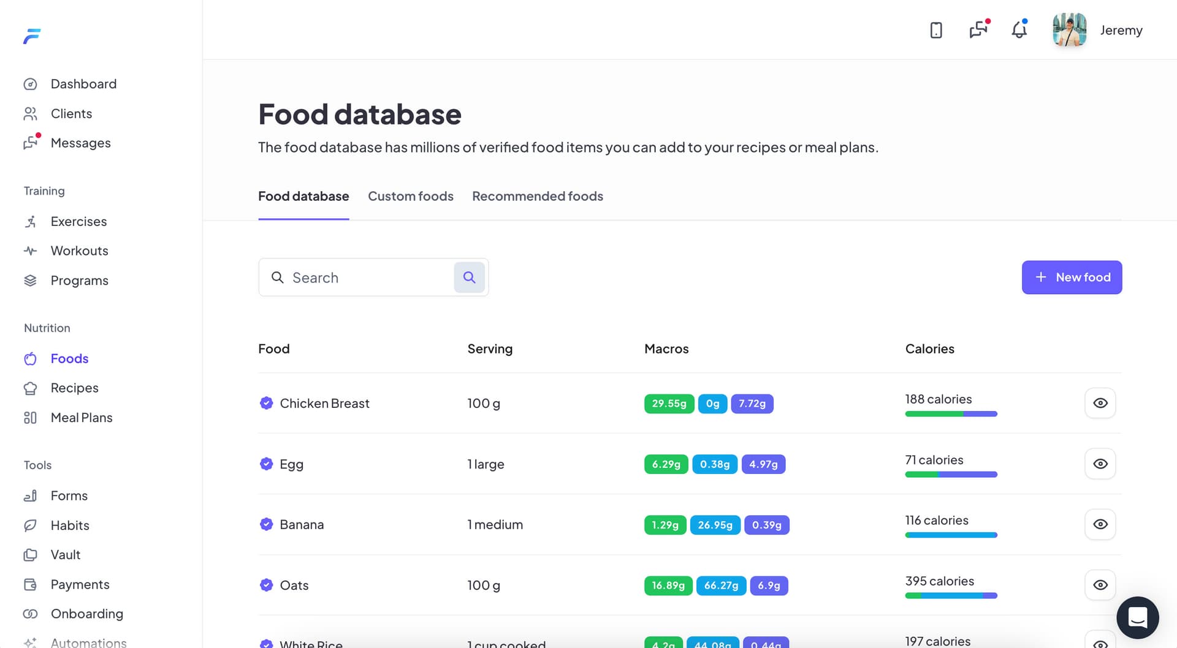Click the notification bell icon
The width and height of the screenshot is (1177, 648).
pos(1018,29)
